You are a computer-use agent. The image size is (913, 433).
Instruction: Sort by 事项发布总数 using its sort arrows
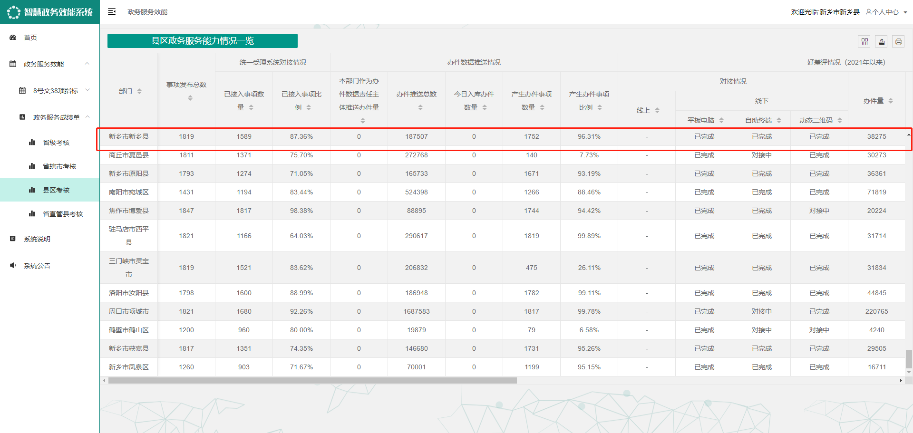[190, 98]
